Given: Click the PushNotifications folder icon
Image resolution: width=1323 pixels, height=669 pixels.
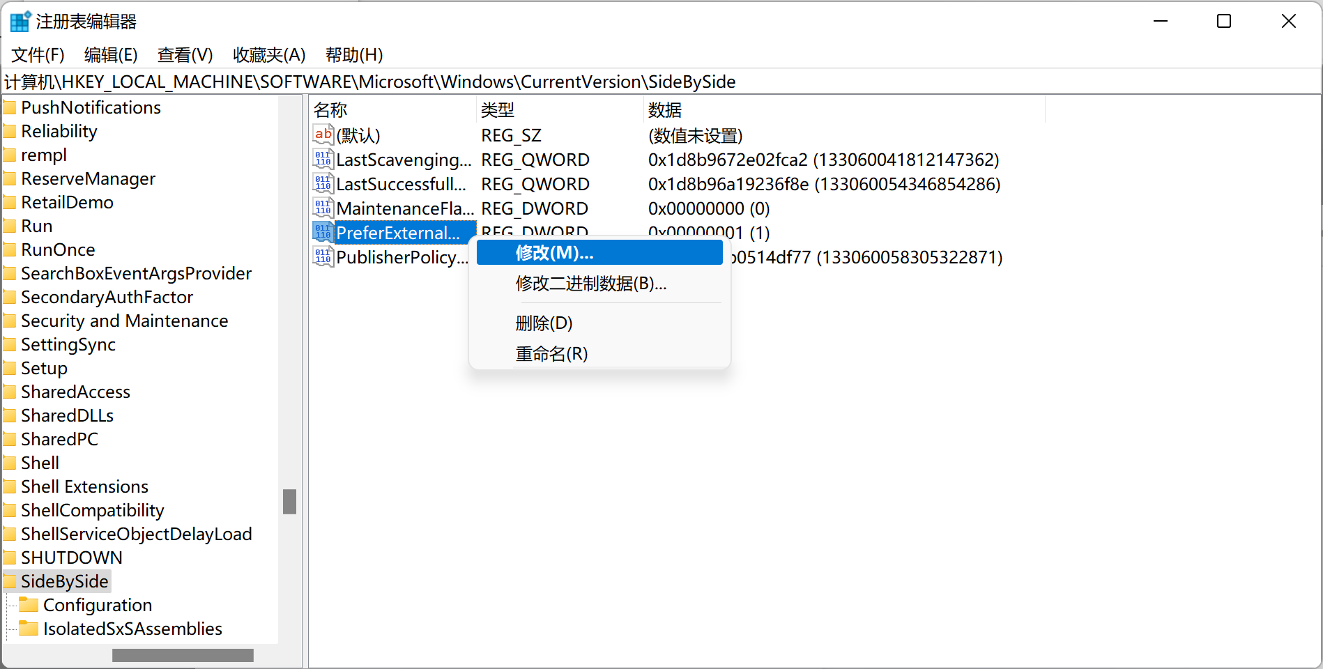Looking at the screenshot, I should (9, 107).
